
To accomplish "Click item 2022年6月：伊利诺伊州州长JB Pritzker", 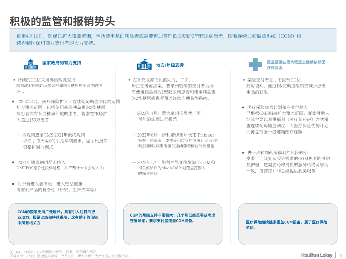I will coord(176,135).
